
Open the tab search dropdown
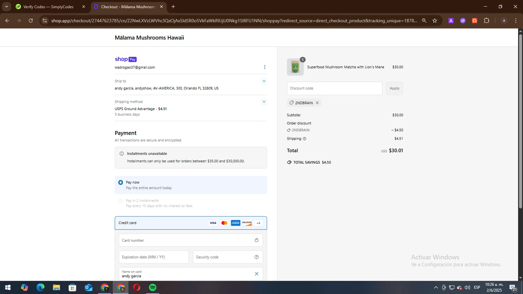6,7
